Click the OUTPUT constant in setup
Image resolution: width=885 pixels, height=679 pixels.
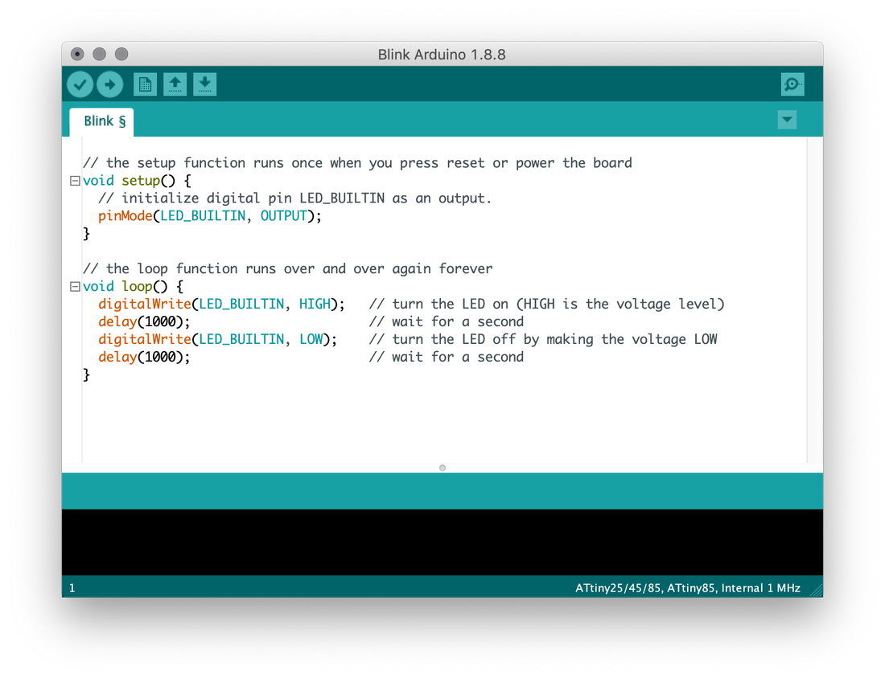[x=283, y=216]
